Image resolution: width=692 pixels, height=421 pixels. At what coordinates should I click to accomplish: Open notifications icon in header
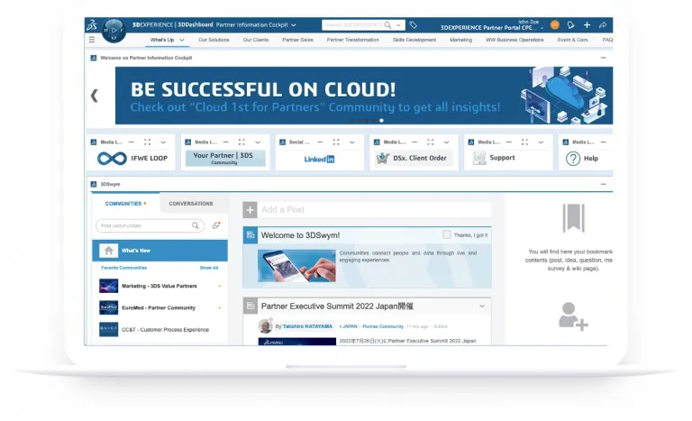[570, 25]
